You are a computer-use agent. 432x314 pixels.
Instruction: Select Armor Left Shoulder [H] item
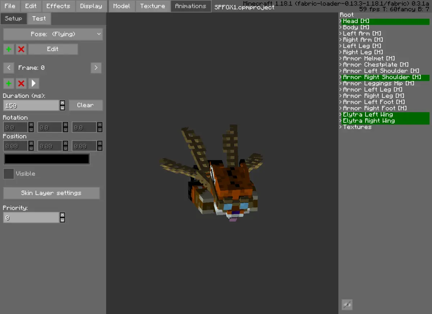coord(381,71)
